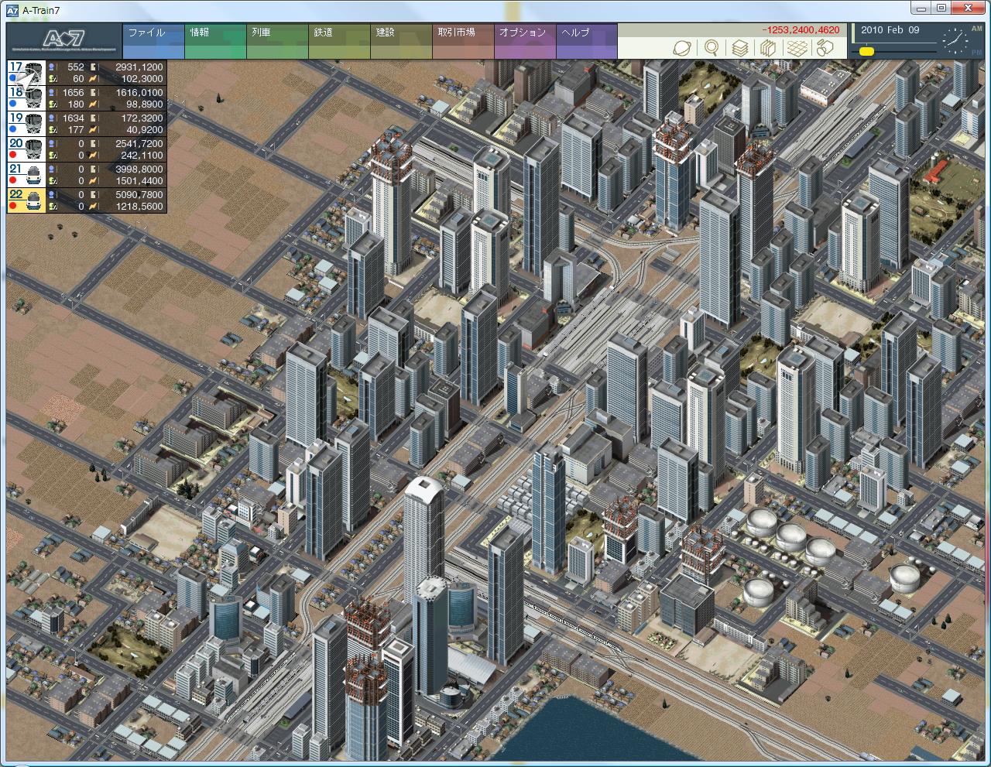This screenshot has width=991, height=767.
Task: Click the analog clock display
Action: coord(955,39)
